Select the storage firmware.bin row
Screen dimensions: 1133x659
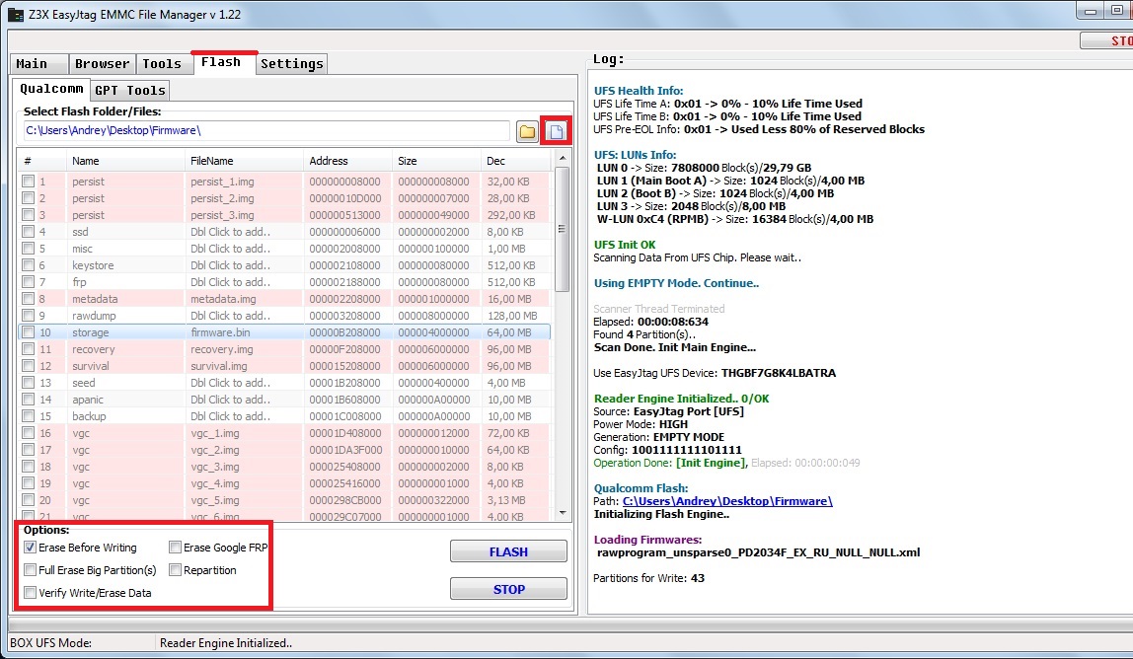227,332
